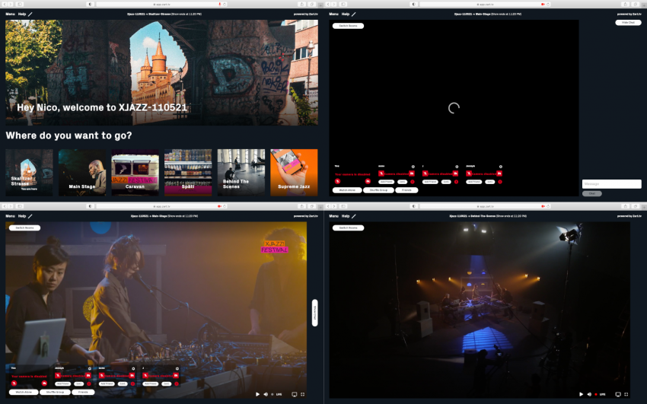This screenshot has height=404, width=647.
Task: Click Hide Chat in the top-right window
Action: 626,23
